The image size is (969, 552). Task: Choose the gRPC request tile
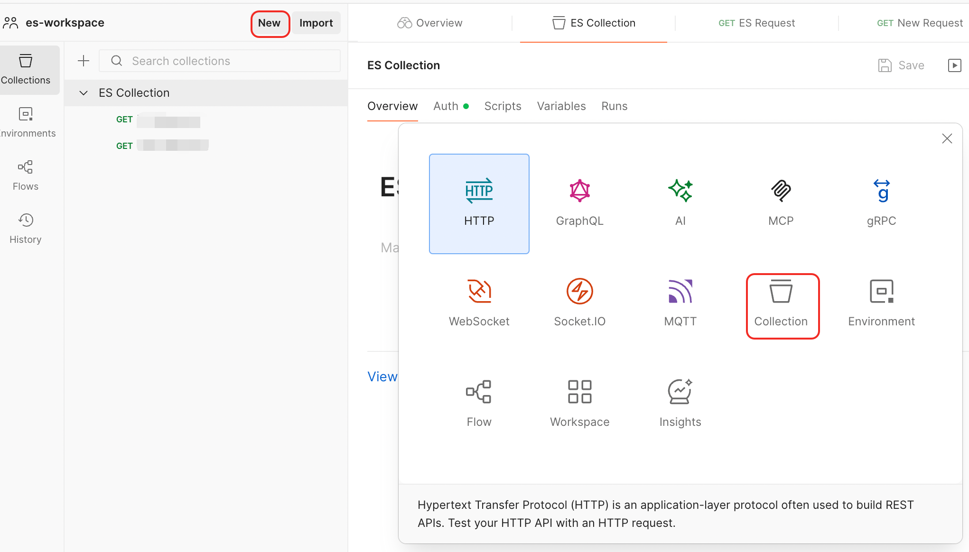coord(882,204)
